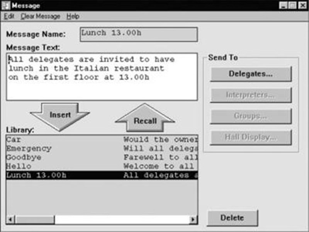Image resolution: width=309 pixels, height=232 pixels.
Task: Click the Recall up-arrow button
Action: pyautogui.click(x=145, y=121)
